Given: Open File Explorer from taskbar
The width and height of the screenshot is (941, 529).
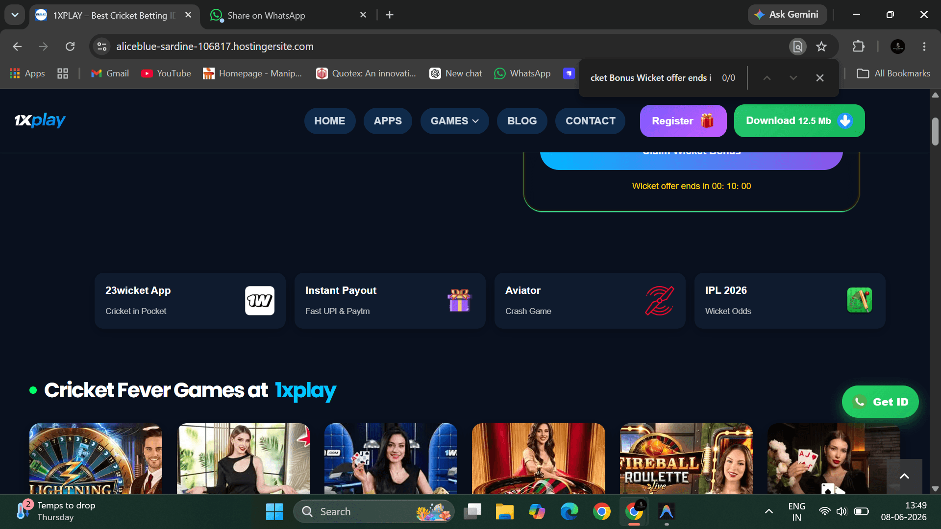Looking at the screenshot, I should pyautogui.click(x=504, y=511).
